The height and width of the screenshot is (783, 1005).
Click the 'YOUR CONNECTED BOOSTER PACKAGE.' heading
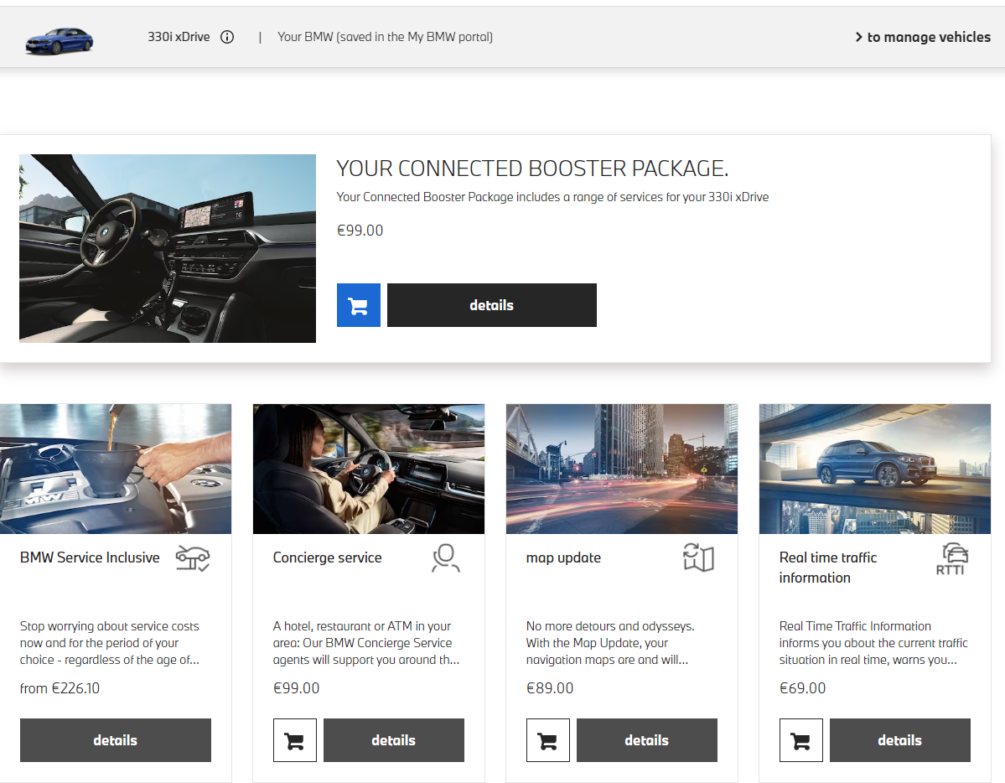532,169
